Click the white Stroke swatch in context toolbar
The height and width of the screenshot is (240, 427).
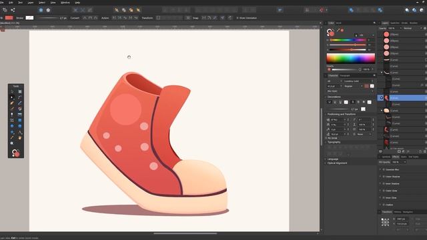tap(29, 18)
